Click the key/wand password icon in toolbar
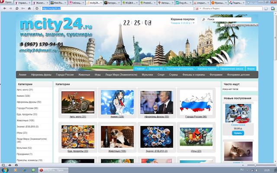This screenshot has height=173, width=277. (x=23, y=8)
